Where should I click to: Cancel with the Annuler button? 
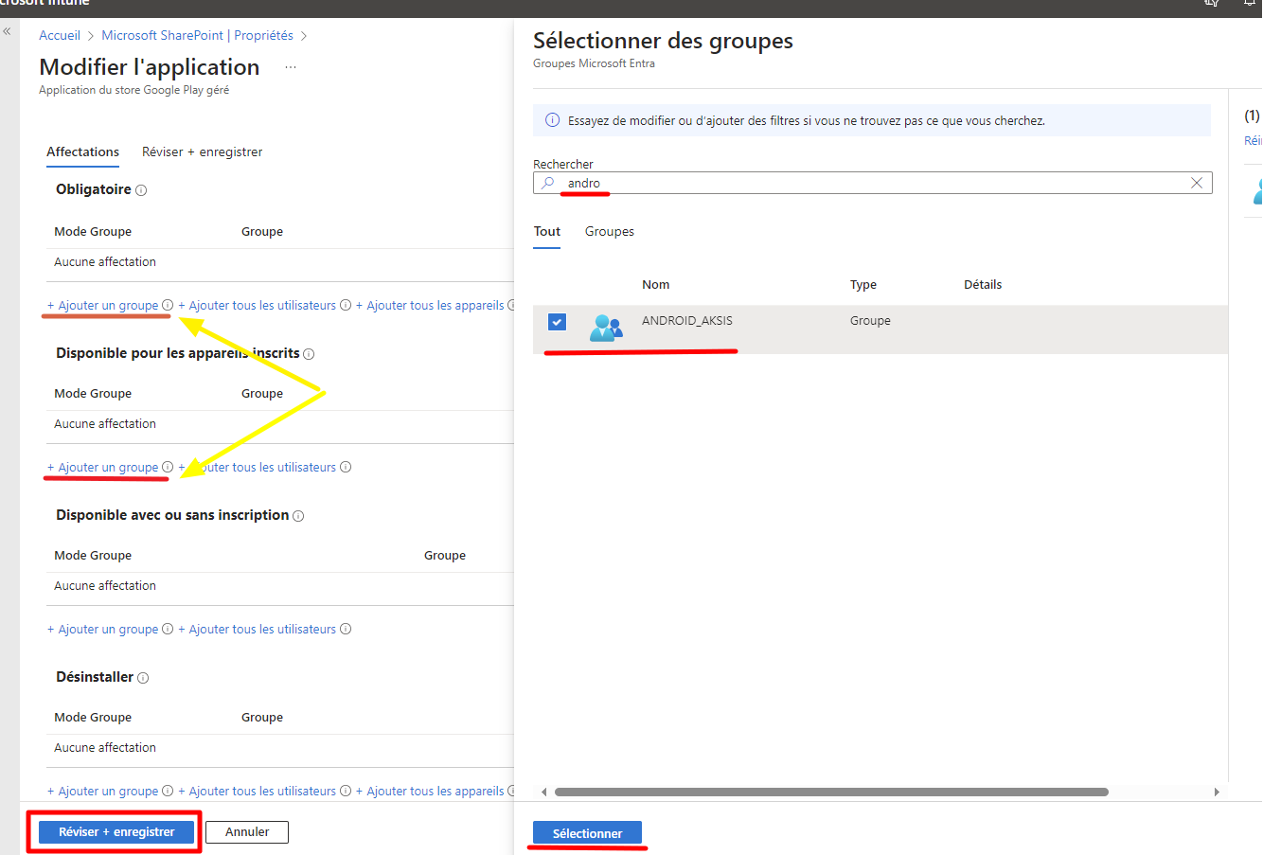247,831
